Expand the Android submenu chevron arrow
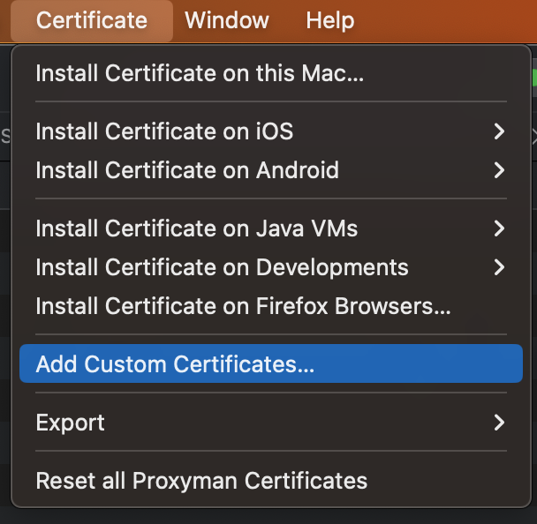Viewport: 537px width, 524px height. click(499, 169)
